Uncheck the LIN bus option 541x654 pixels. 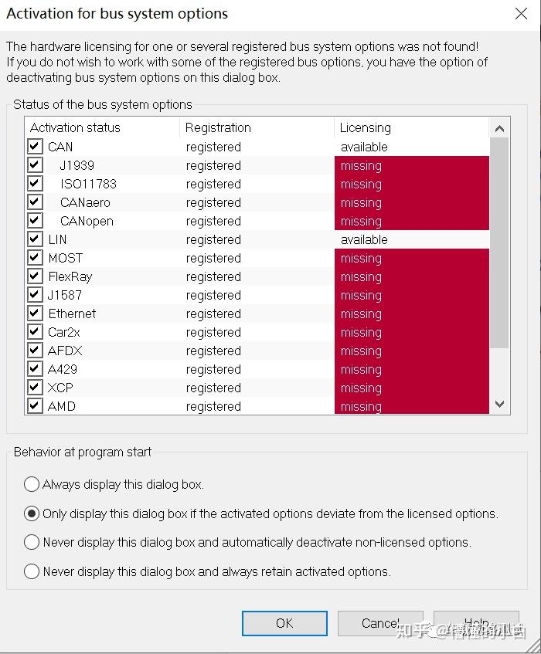(x=35, y=239)
